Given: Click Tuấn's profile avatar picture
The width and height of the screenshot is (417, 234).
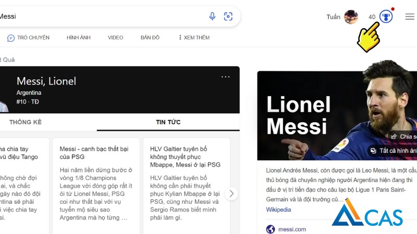Looking at the screenshot, I should (351, 17).
